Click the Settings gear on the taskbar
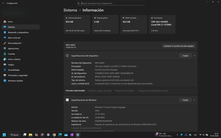221x138 pixels. [78, 135]
